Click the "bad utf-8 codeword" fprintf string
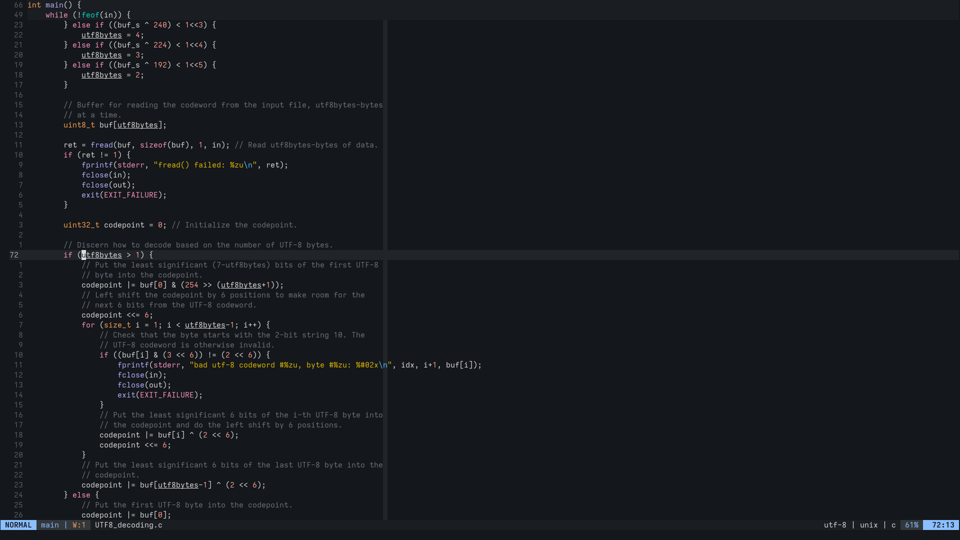960x540 pixels. [290, 365]
